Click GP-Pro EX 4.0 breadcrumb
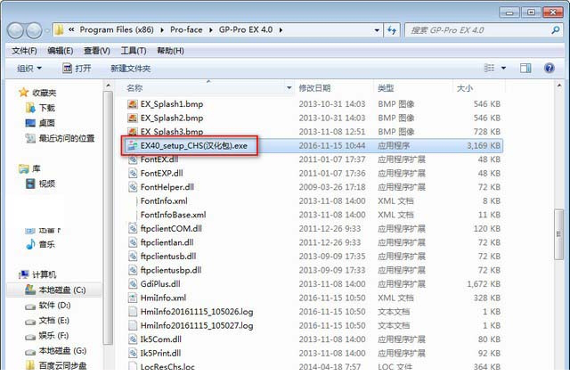The height and width of the screenshot is (384, 570). pyautogui.click(x=246, y=29)
